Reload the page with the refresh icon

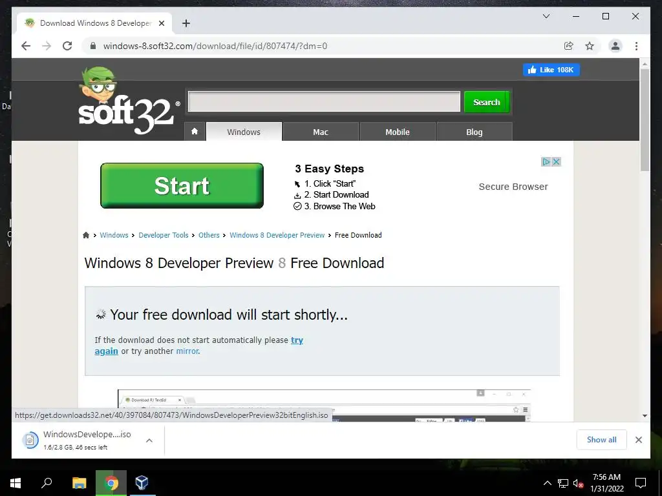[67, 46]
